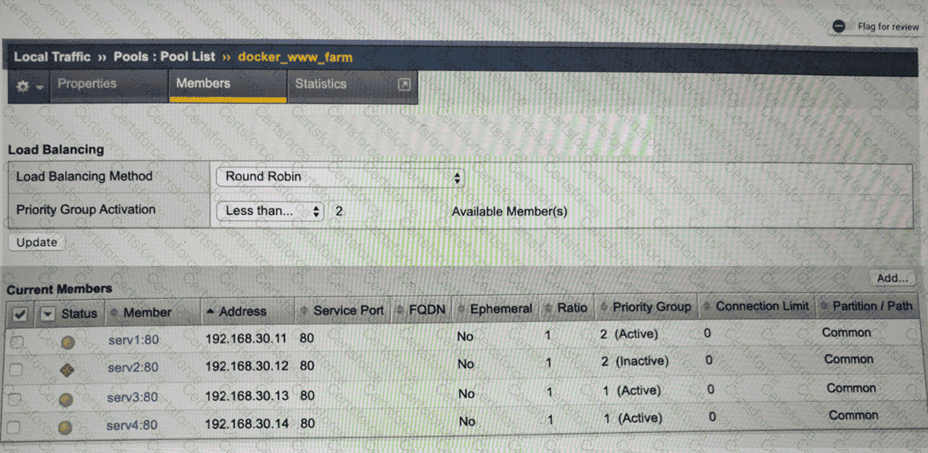Switch to the Properties tab
Screen dimensions: 928x453
(87, 83)
